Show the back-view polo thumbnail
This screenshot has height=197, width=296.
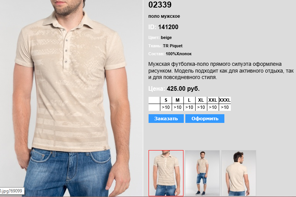click(x=239, y=173)
